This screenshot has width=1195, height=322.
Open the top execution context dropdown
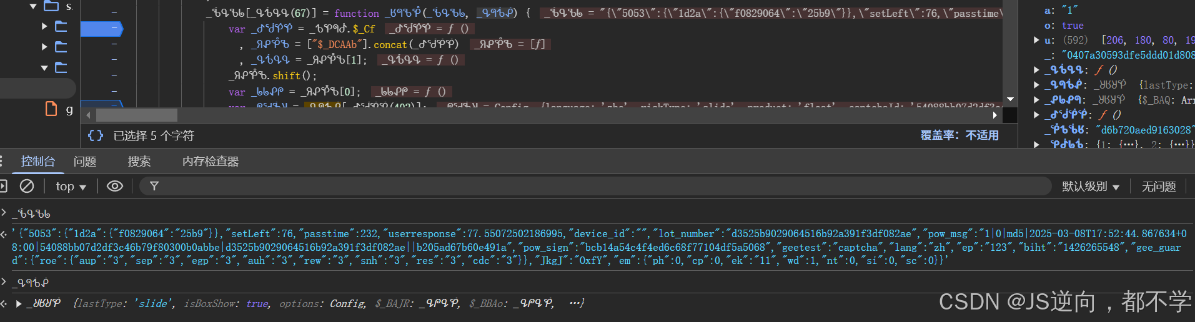point(71,186)
